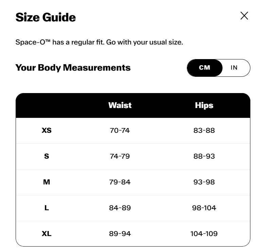Click the 74-79 waist measurement

pos(120,156)
